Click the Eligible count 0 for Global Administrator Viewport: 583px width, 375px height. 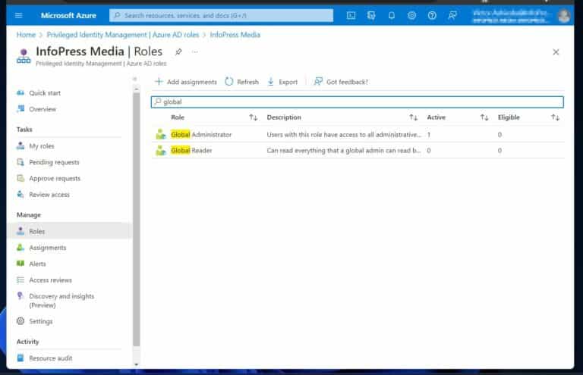click(x=499, y=134)
